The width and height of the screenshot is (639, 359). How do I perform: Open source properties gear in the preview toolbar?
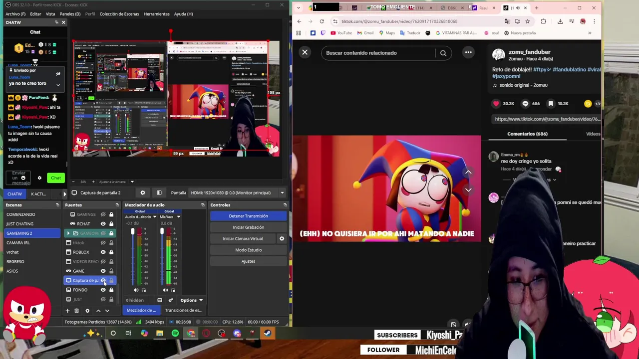(x=143, y=193)
